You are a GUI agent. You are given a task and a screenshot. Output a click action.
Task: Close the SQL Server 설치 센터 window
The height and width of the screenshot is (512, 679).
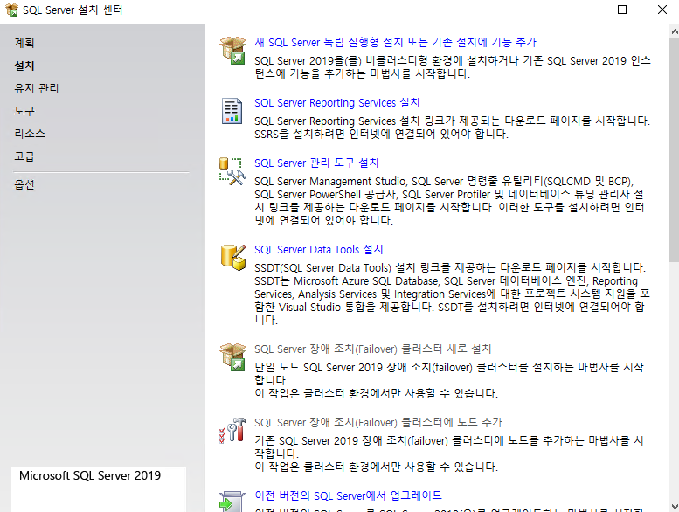pyautogui.click(x=662, y=10)
